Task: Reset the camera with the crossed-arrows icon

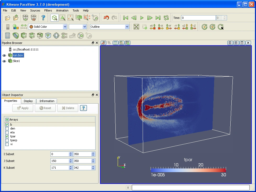Action: [136, 27]
